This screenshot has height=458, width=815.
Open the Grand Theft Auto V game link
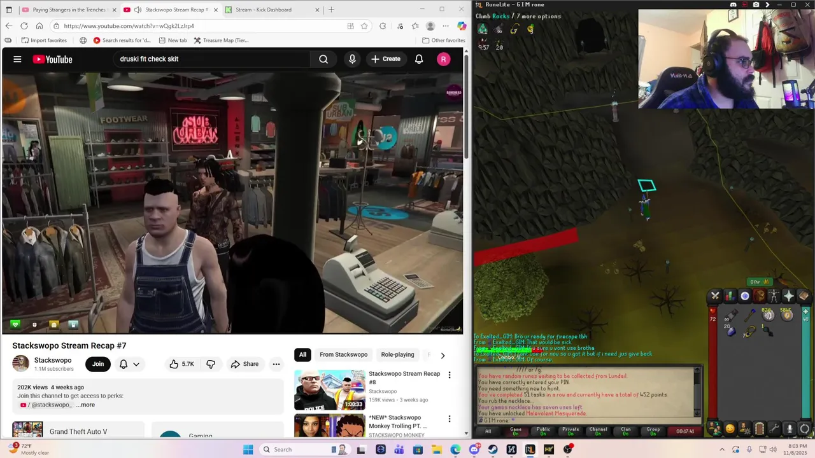(x=78, y=431)
